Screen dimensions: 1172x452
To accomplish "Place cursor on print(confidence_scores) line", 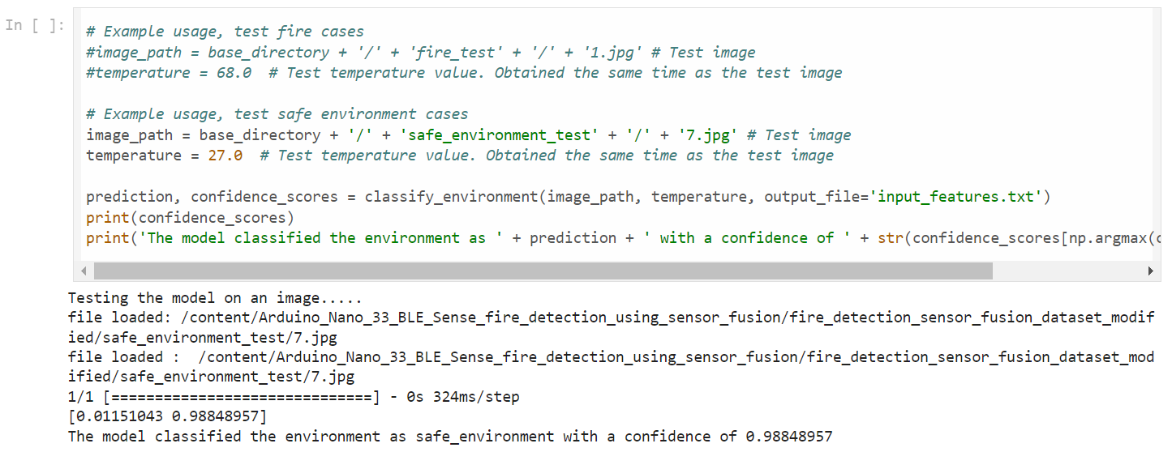I will tap(190, 218).
